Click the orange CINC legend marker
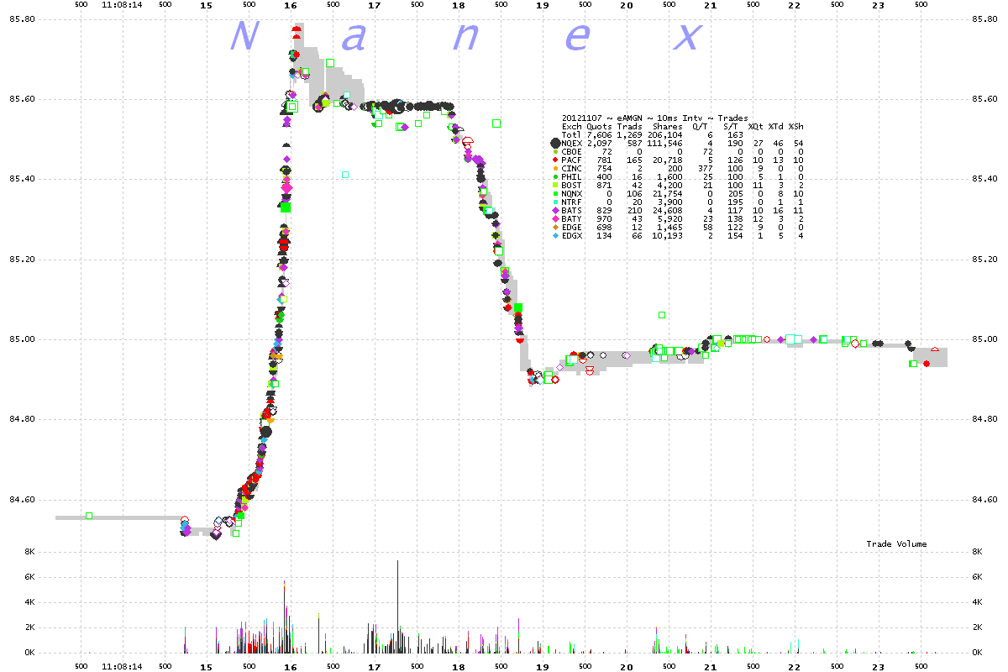1008x672 pixels. [554, 168]
